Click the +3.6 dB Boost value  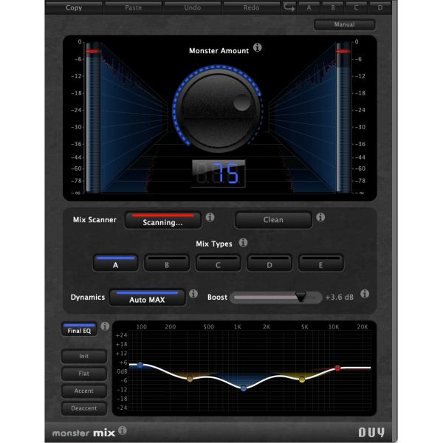340,298
